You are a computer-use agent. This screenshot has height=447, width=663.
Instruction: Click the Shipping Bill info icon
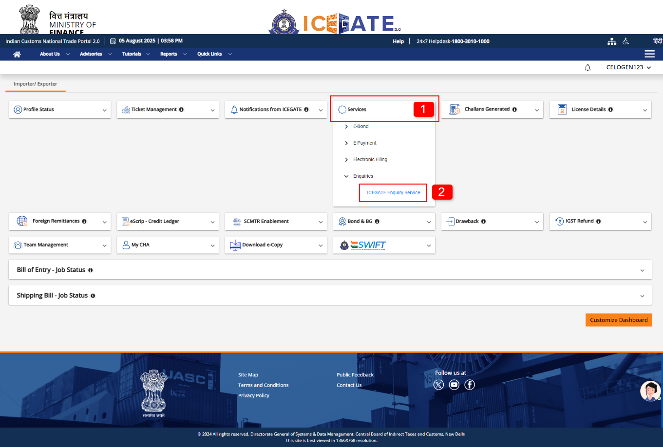tap(93, 296)
